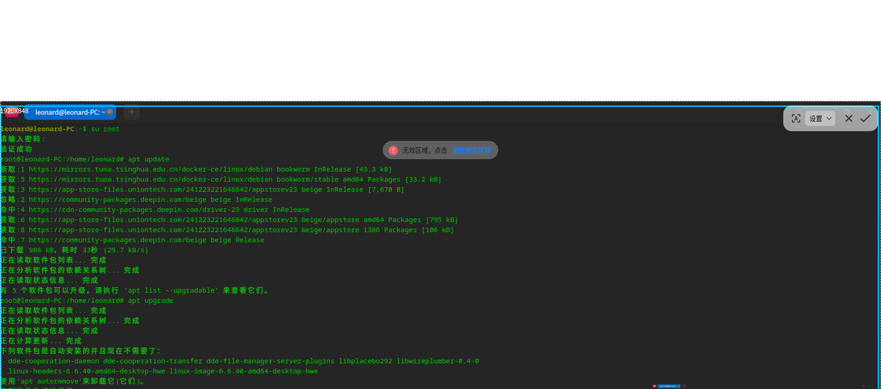
Task: Click the '[106 kB]' size value
Action: [x=438, y=230]
